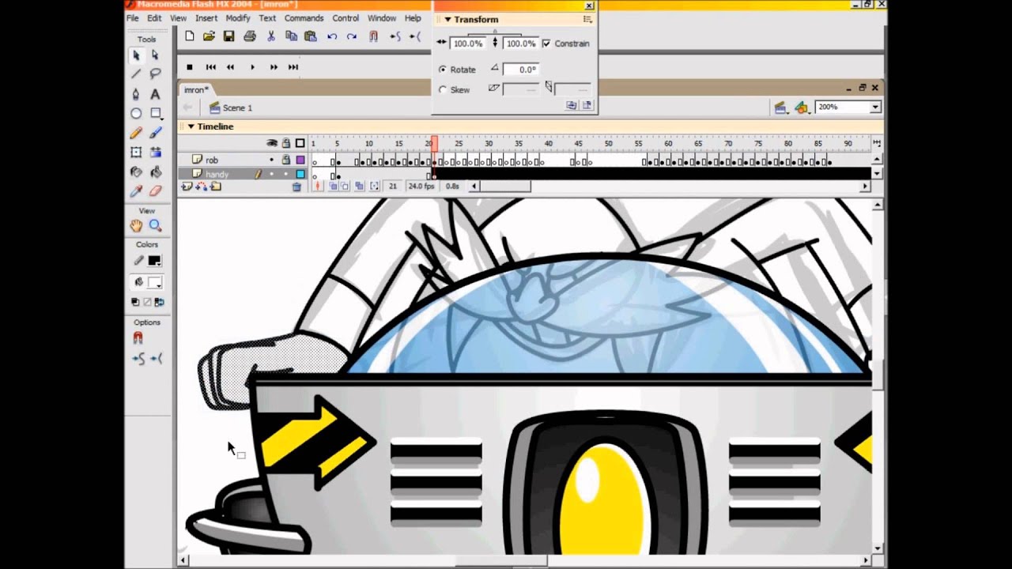Pick the Line tool
Viewport: 1012px width, 569px height.
tap(136, 73)
